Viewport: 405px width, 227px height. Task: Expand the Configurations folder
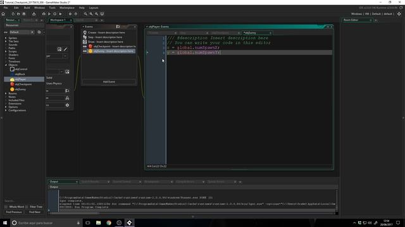tap(6, 110)
